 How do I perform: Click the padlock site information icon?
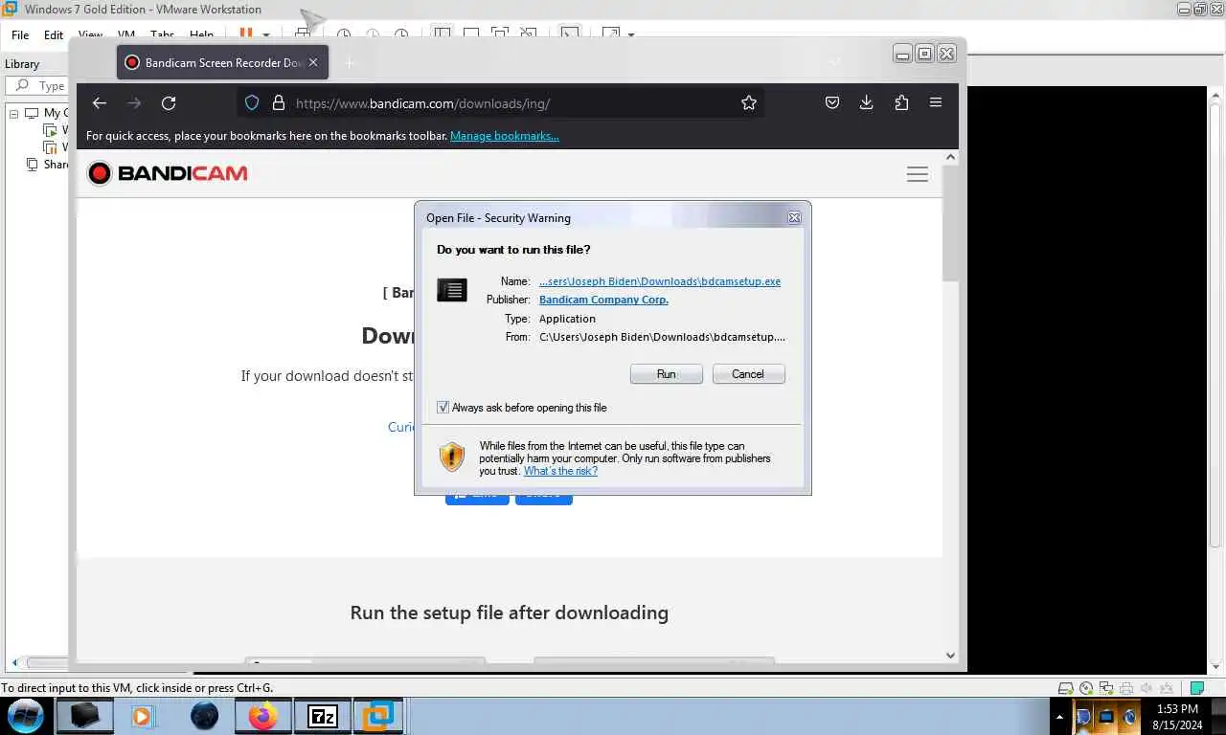click(279, 103)
